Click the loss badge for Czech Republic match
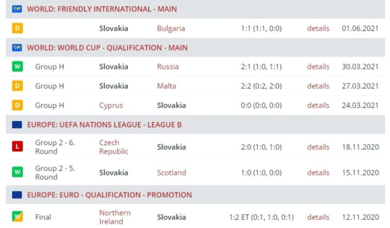This screenshot has height=228, width=390. [x=17, y=147]
